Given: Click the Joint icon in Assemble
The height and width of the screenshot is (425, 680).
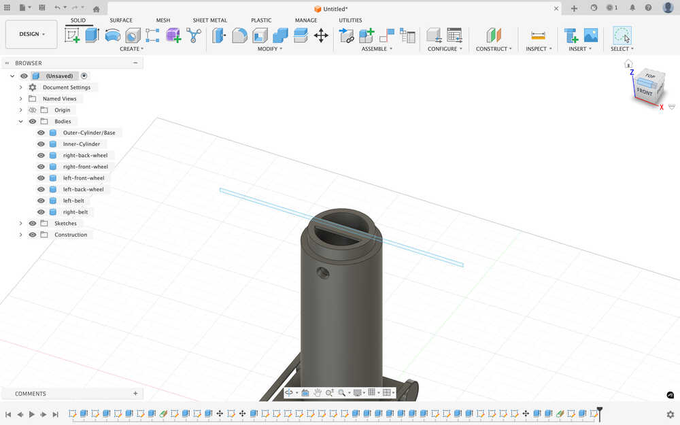Looking at the screenshot, I should (x=387, y=35).
